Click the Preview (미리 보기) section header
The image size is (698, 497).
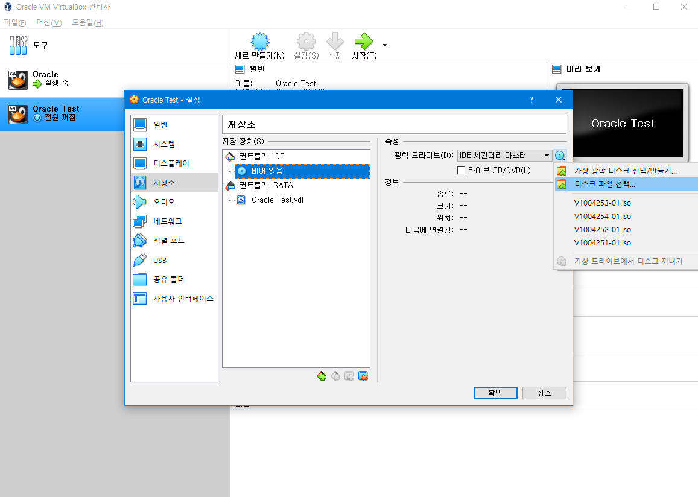click(x=583, y=69)
